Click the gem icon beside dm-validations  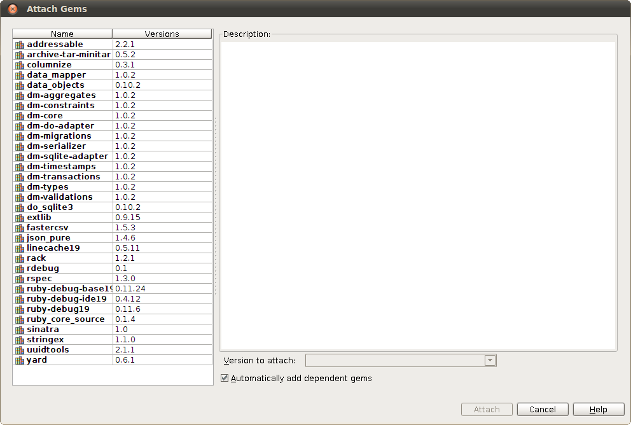(20, 197)
